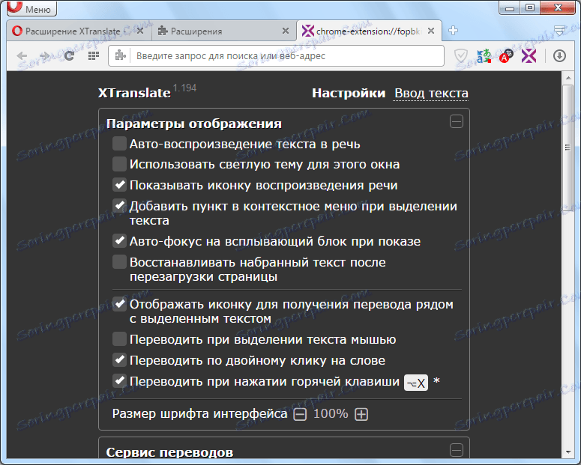Open the Opera Меню button
Image resolution: width=581 pixels, height=465 pixels.
32,8
